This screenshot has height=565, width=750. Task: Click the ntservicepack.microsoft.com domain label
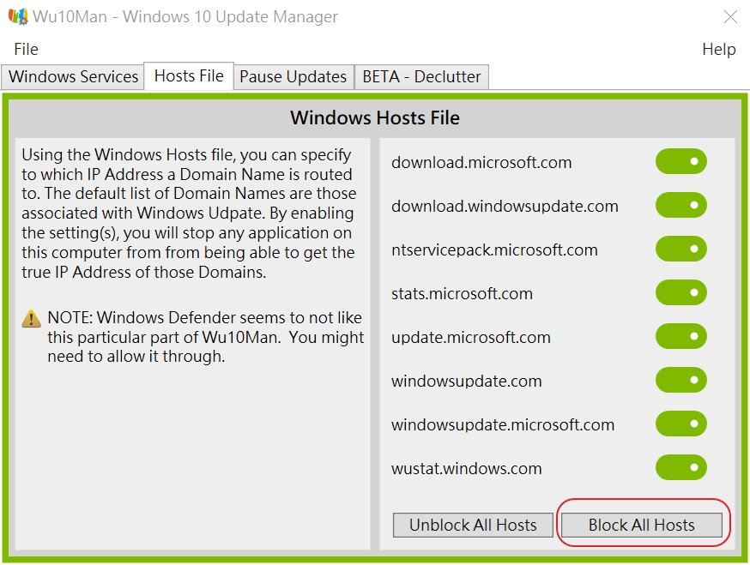click(x=494, y=250)
